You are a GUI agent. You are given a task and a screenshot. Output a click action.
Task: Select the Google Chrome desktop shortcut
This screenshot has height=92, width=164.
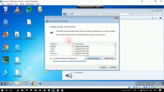6,48
